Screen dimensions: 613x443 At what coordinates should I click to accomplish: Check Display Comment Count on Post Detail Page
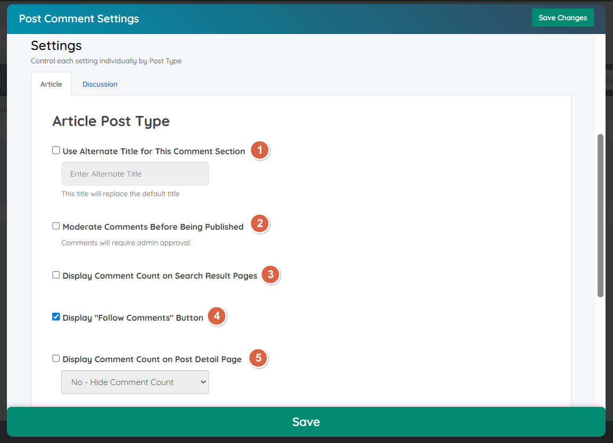coord(56,358)
